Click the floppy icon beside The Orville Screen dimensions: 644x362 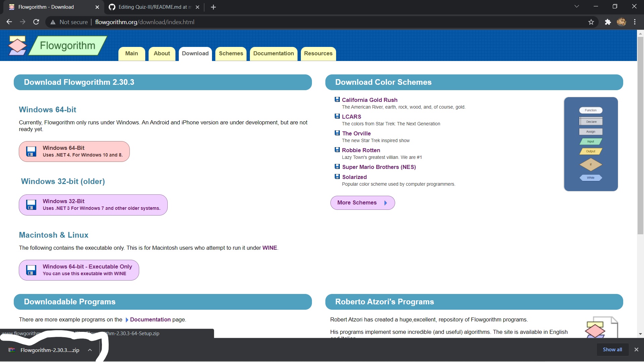click(x=337, y=133)
